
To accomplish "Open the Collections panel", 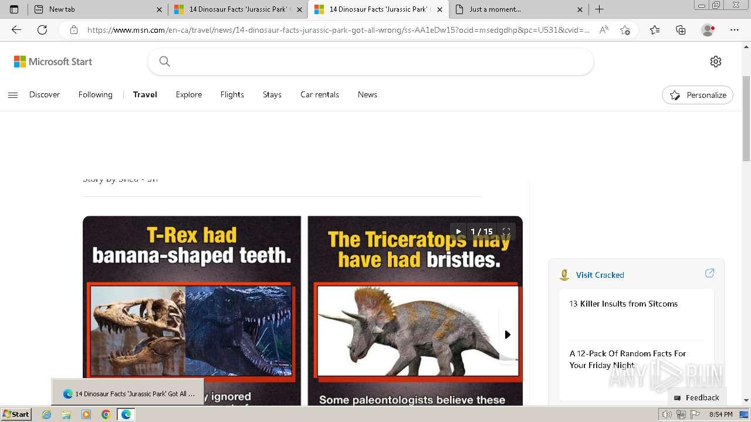I will (681, 30).
